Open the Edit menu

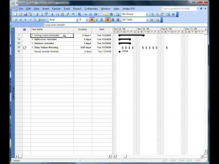[x=28, y=9]
